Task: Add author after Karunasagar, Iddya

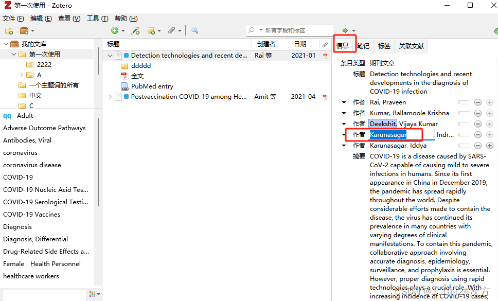Action: (490, 146)
